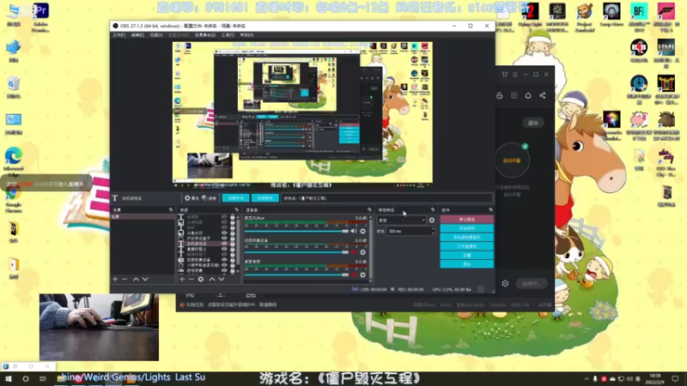The image size is (687, 386).
Task: Open transition properties gear next to transition dropdown
Action: (432, 220)
